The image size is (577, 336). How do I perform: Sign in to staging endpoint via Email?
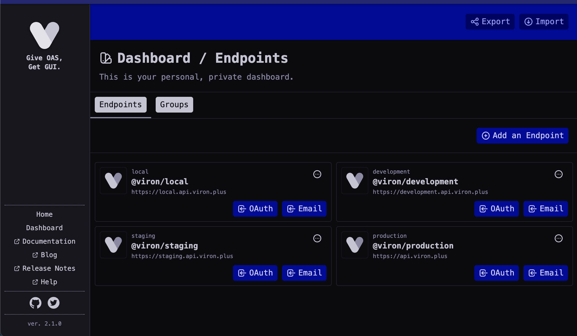(304, 273)
